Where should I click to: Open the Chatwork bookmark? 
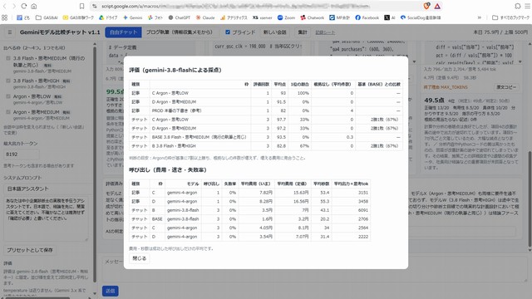click(313, 17)
